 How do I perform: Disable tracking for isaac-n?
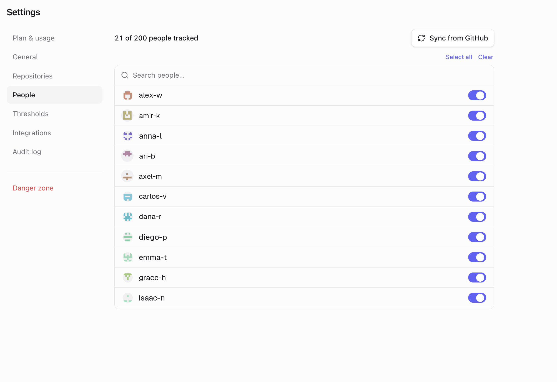tap(477, 298)
